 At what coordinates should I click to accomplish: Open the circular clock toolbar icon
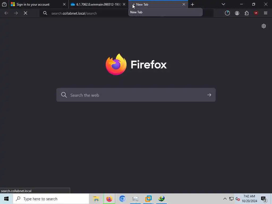click(227, 13)
